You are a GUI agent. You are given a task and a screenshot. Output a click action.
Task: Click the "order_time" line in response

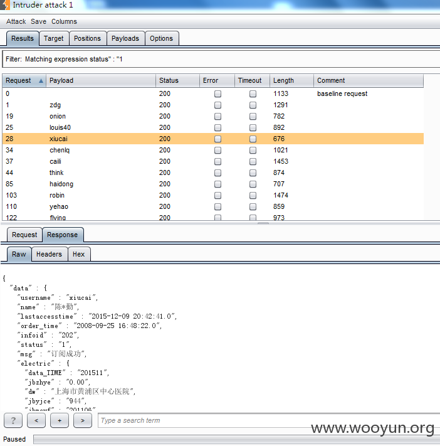coord(89,326)
